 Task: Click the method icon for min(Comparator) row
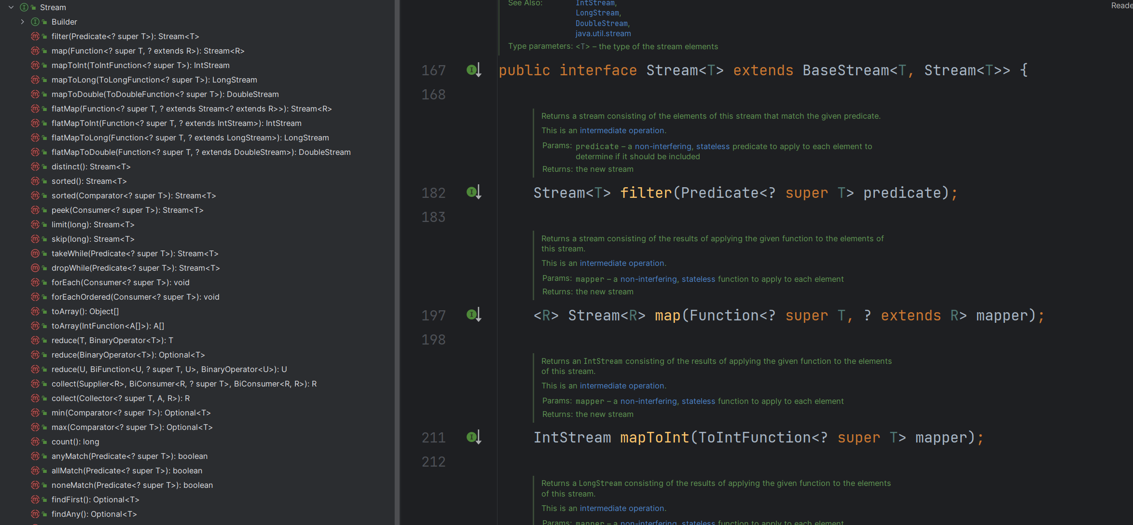35,413
